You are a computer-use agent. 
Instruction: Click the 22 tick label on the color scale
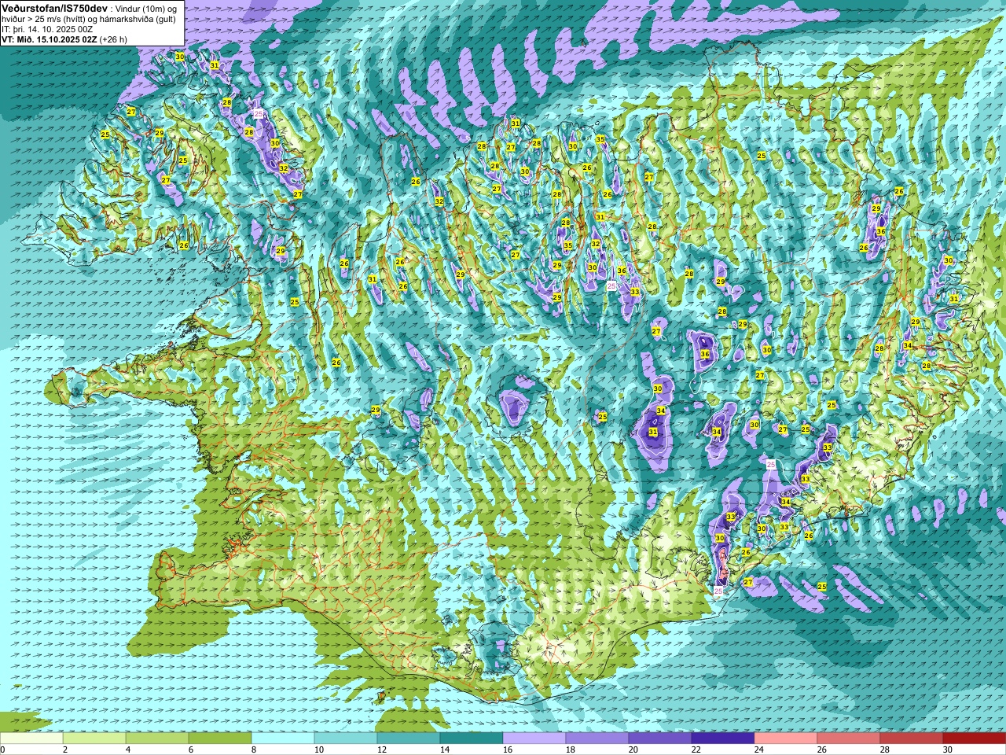696,749
